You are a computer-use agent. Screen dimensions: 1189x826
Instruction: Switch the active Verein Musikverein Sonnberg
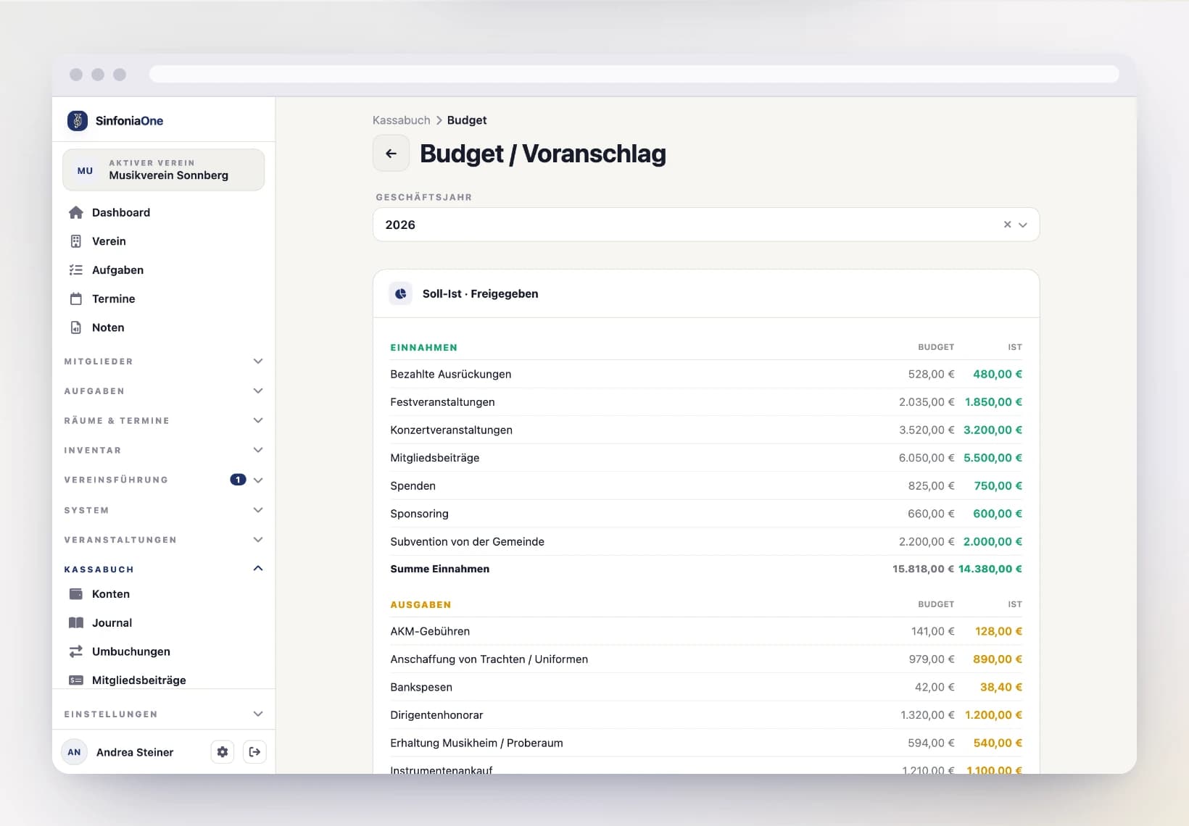coord(164,170)
